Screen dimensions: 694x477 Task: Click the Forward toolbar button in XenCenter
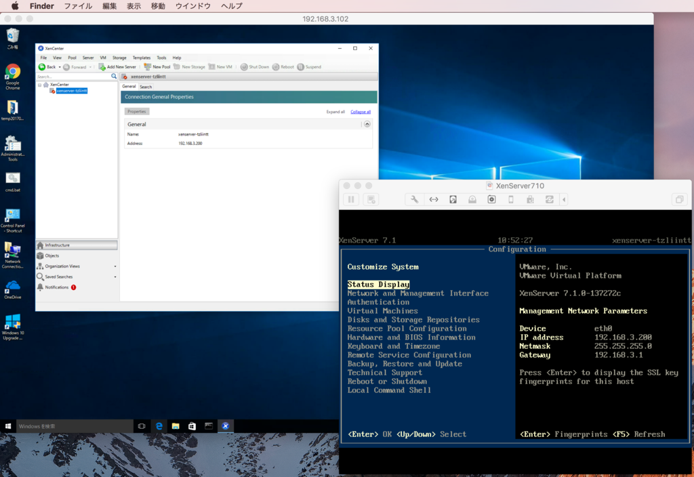[x=75, y=67]
